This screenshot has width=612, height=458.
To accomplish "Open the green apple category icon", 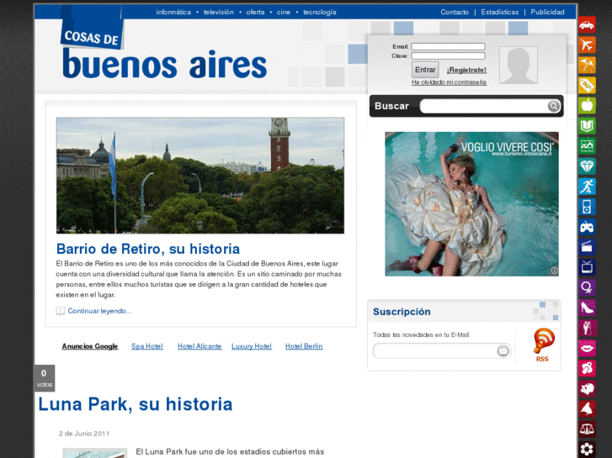I will (587, 106).
